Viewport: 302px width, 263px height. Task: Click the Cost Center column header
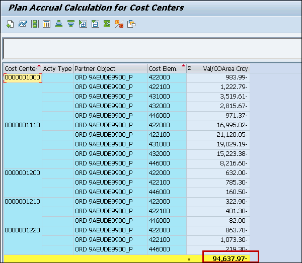pyautogui.click(x=20, y=68)
